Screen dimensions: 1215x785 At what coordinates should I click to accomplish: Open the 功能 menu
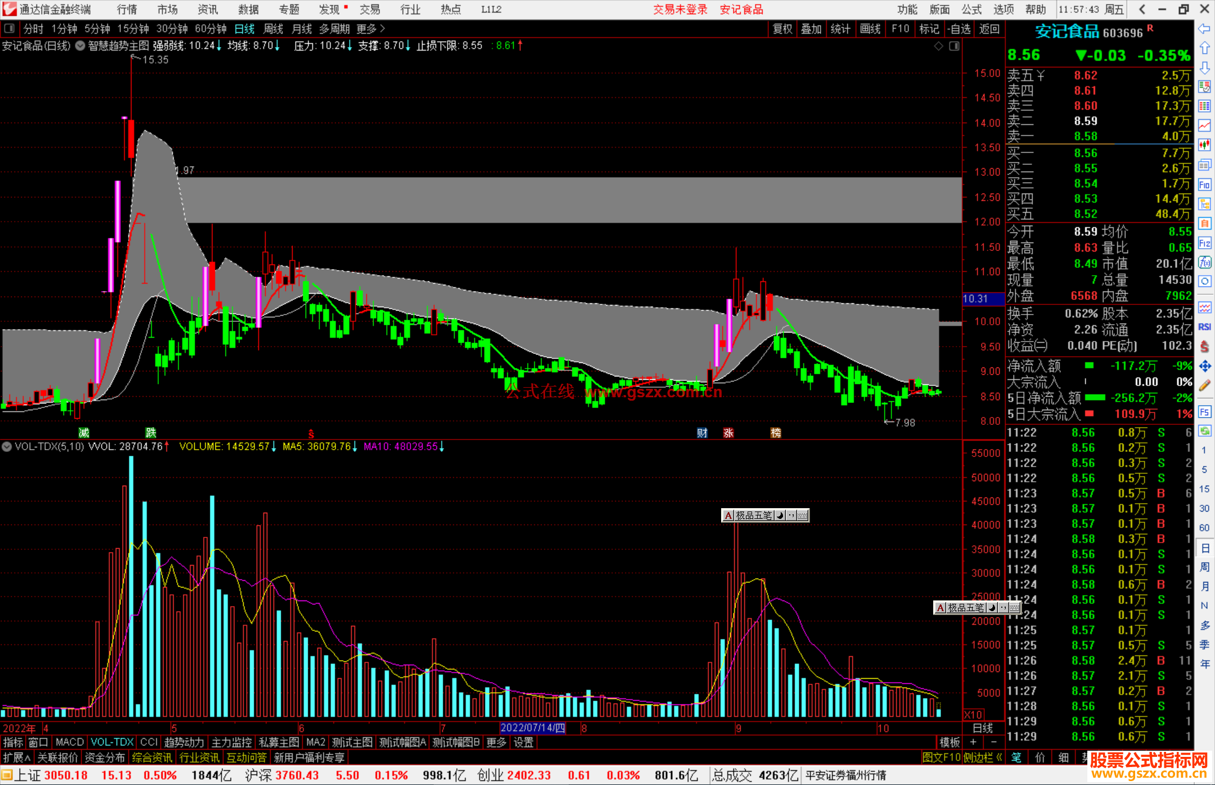[907, 9]
